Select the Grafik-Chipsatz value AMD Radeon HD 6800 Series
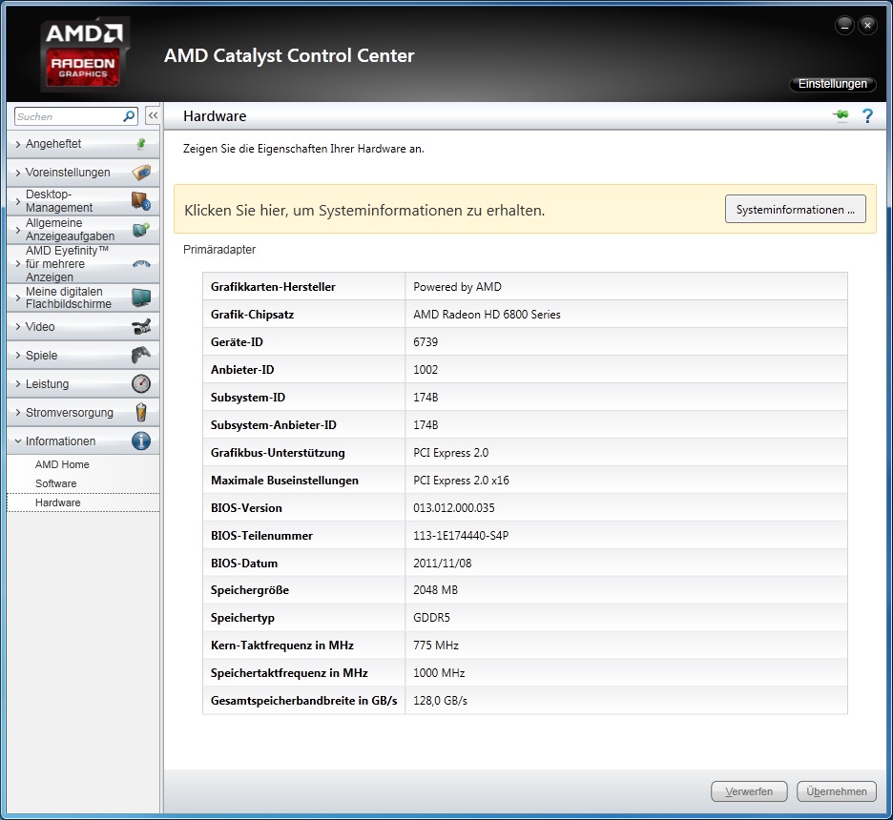 coord(487,314)
